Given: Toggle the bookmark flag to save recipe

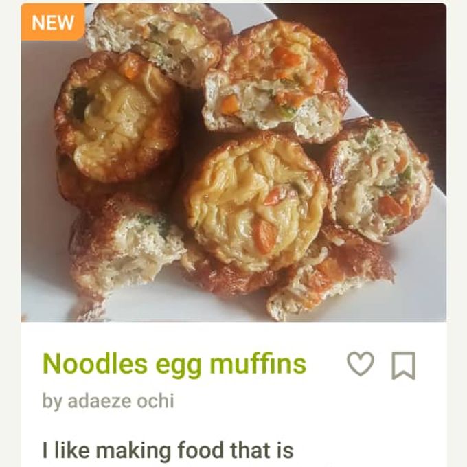Looking at the screenshot, I should tap(403, 365).
